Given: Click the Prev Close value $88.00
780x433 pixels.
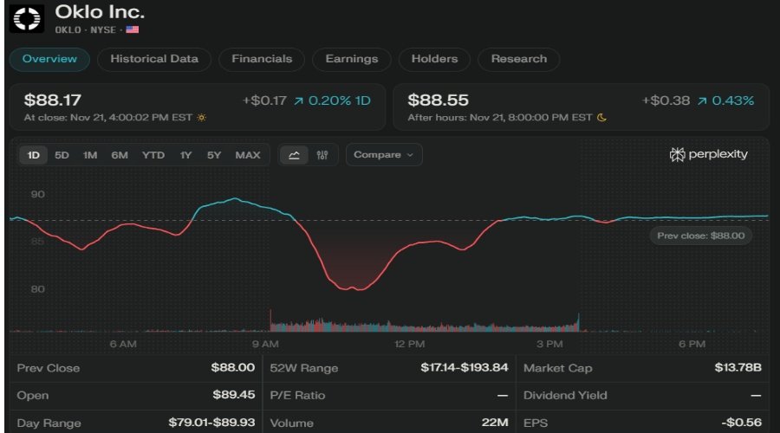Looking at the screenshot, I should (x=233, y=368).
